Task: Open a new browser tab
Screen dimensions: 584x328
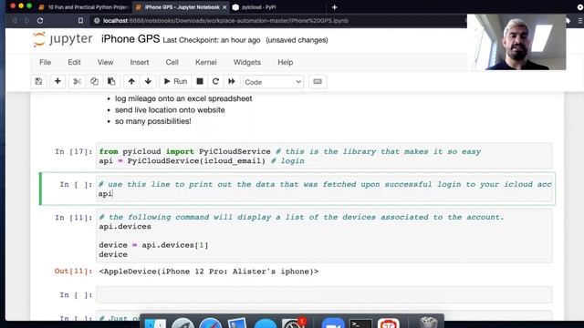Action: click(x=335, y=7)
